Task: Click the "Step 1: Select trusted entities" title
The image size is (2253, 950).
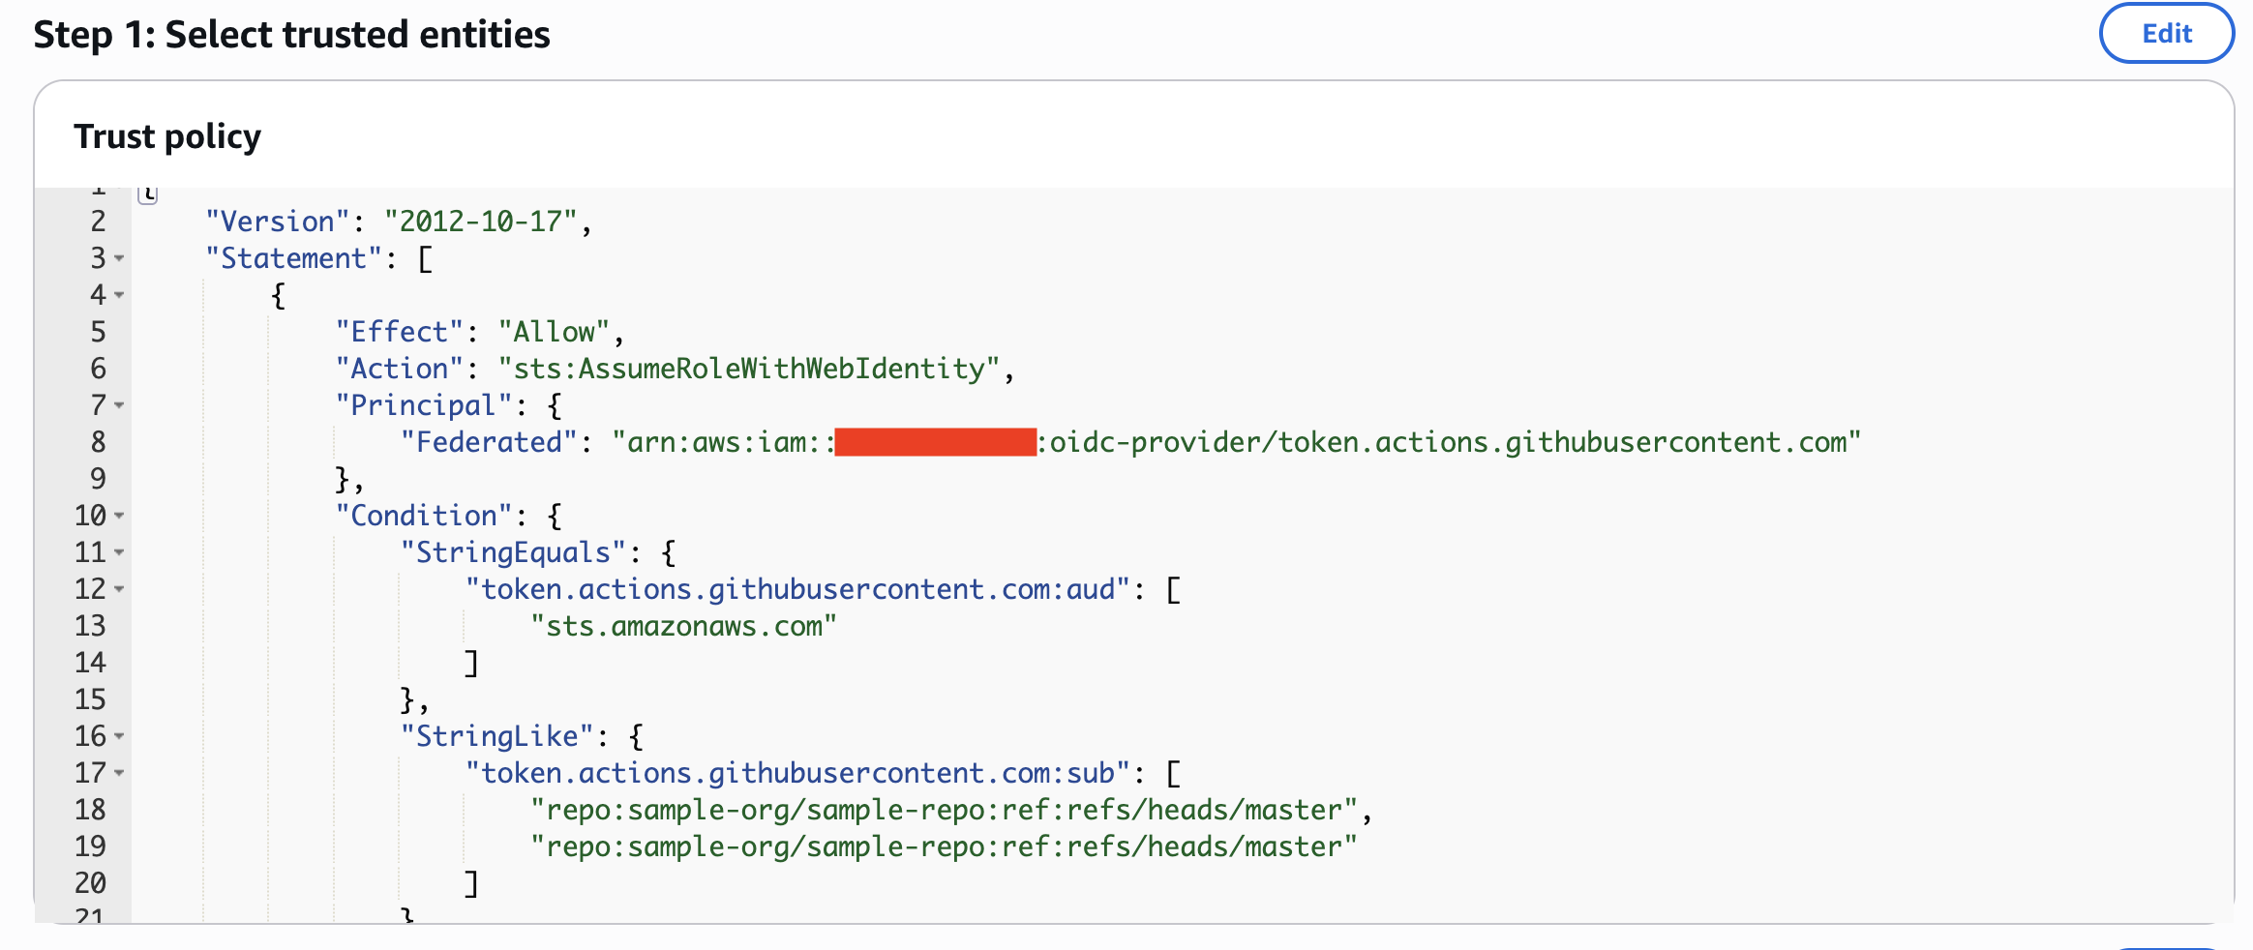Action: point(291,35)
